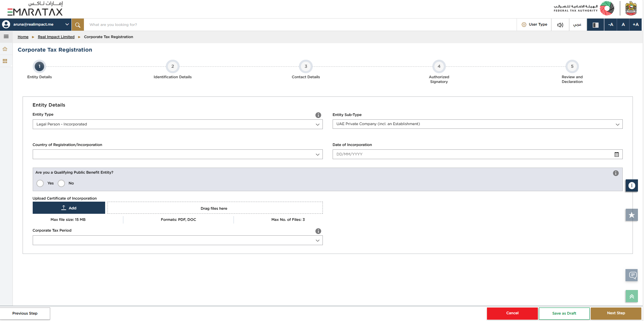This screenshot has width=644, height=321.
Task: Follow the Real Impact Limited breadcrumb link
Action: [x=56, y=37]
